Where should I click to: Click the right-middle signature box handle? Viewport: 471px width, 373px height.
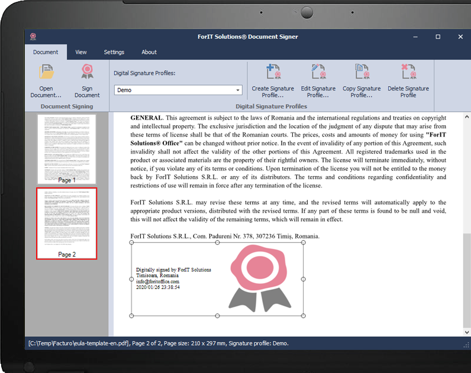[304, 279]
